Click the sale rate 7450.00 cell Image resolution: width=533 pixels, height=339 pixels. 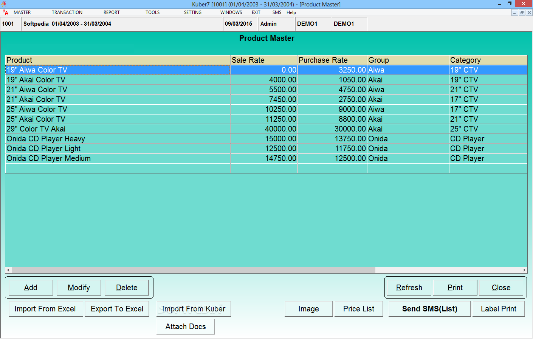tap(264, 99)
